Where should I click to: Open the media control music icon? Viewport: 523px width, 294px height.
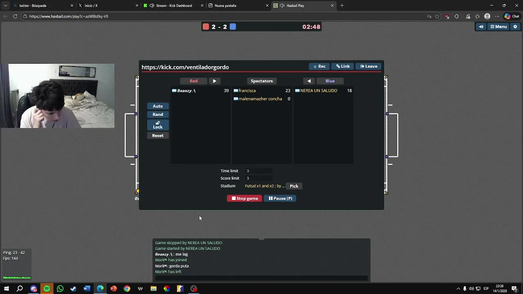pyautogui.click(x=468, y=16)
